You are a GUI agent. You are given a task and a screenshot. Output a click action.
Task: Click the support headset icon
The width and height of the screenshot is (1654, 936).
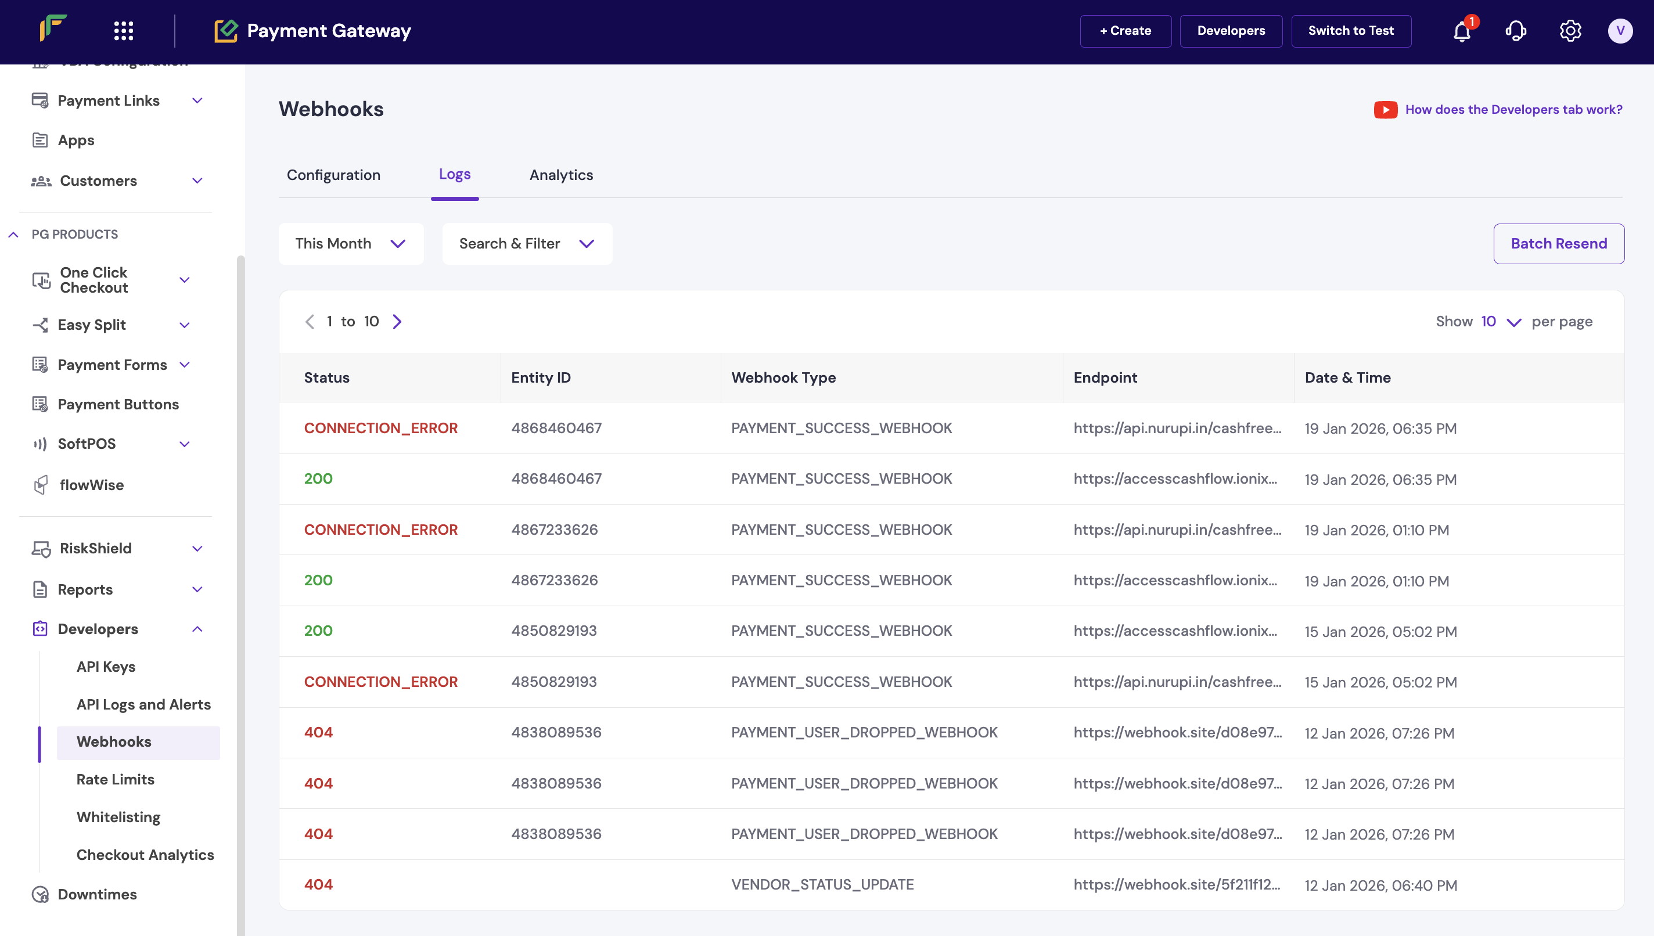pos(1515,31)
